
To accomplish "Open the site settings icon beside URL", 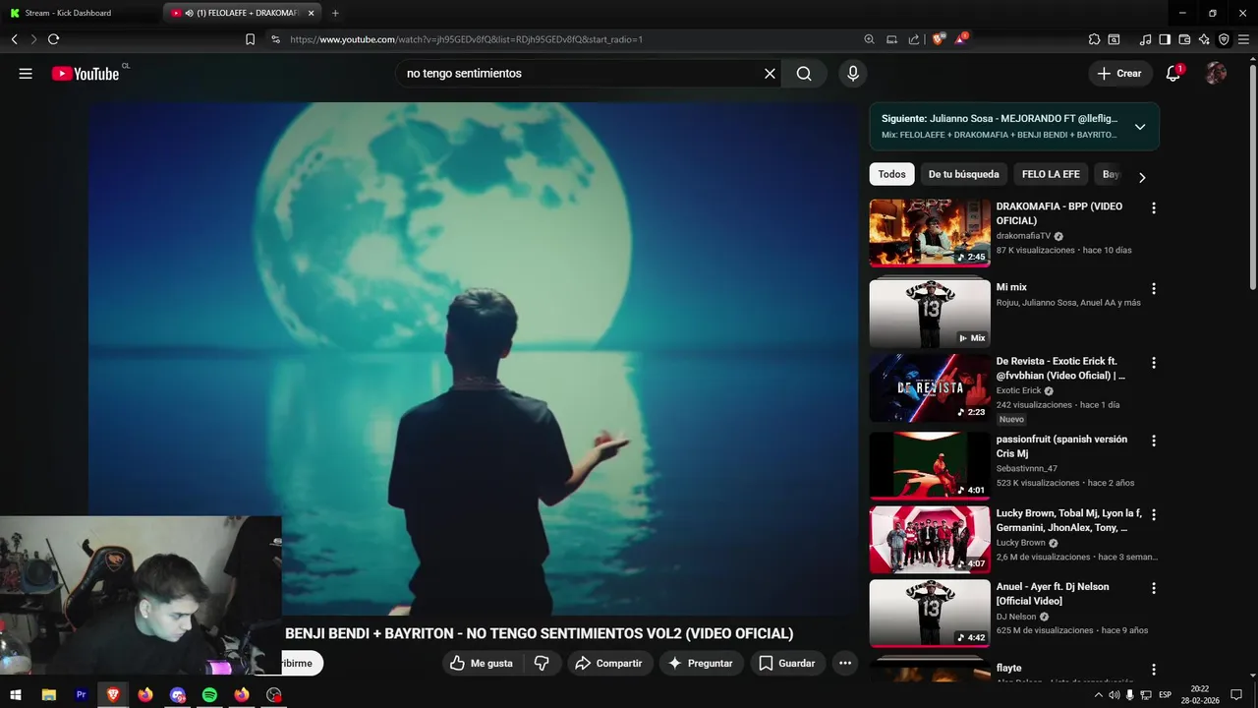I will click(x=275, y=39).
